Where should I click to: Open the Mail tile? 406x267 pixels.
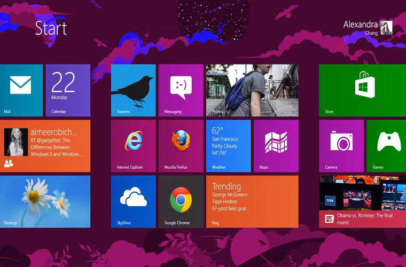(x=21, y=90)
